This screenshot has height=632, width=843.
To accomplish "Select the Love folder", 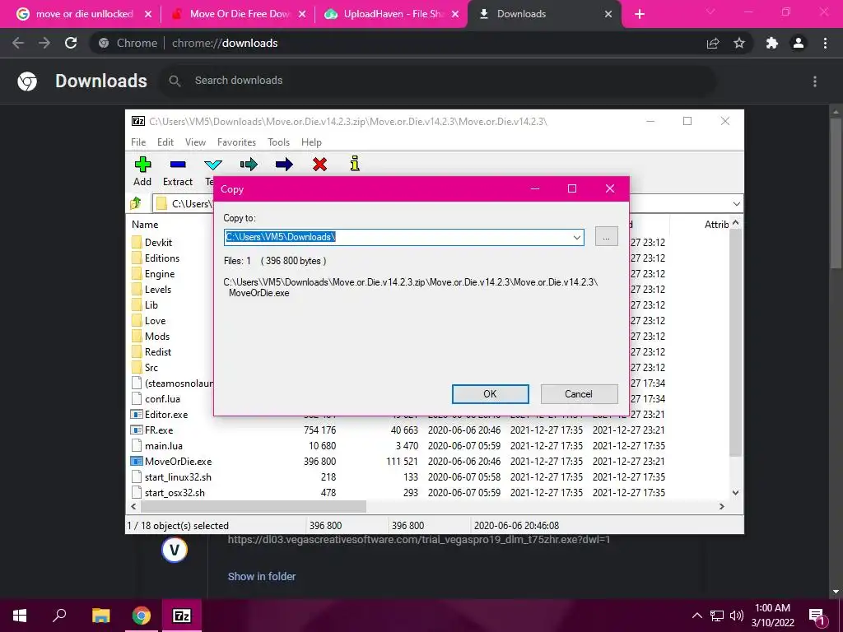I will (x=149, y=320).
